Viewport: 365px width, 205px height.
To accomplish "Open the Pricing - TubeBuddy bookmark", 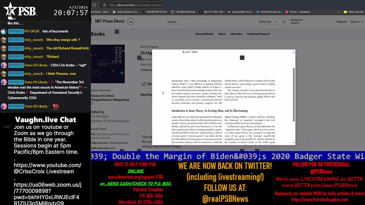I will coord(298,12).
